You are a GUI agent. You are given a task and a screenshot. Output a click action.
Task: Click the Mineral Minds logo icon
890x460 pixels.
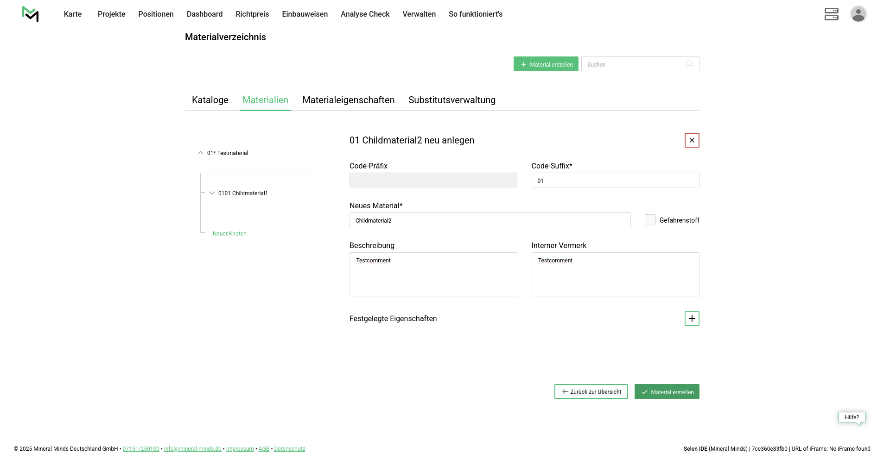[31, 14]
